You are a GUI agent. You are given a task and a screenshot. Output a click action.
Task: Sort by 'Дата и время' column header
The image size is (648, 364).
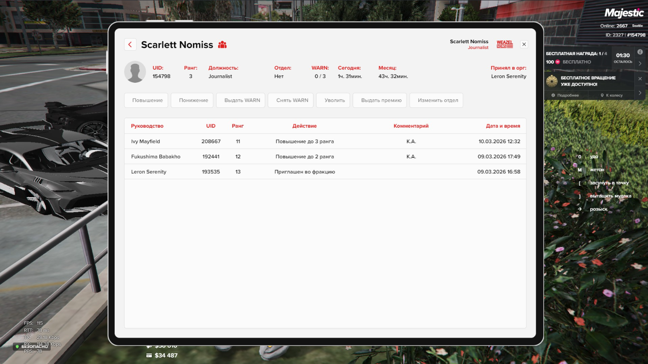click(x=502, y=126)
